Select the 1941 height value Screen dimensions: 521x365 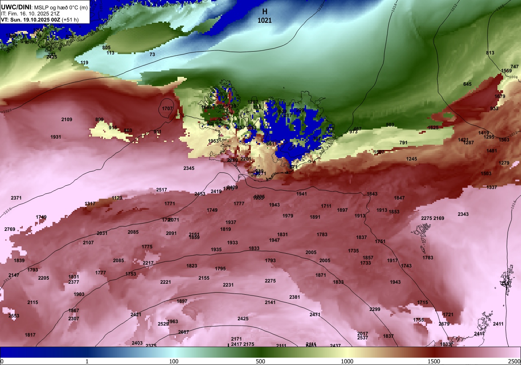(302, 194)
